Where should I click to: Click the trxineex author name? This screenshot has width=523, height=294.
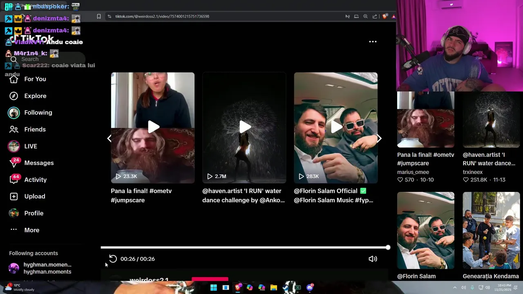click(x=473, y=172)
